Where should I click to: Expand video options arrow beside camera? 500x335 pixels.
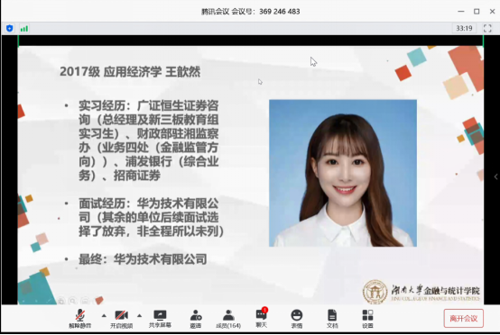pyautogui.click(x=139, y=316)
